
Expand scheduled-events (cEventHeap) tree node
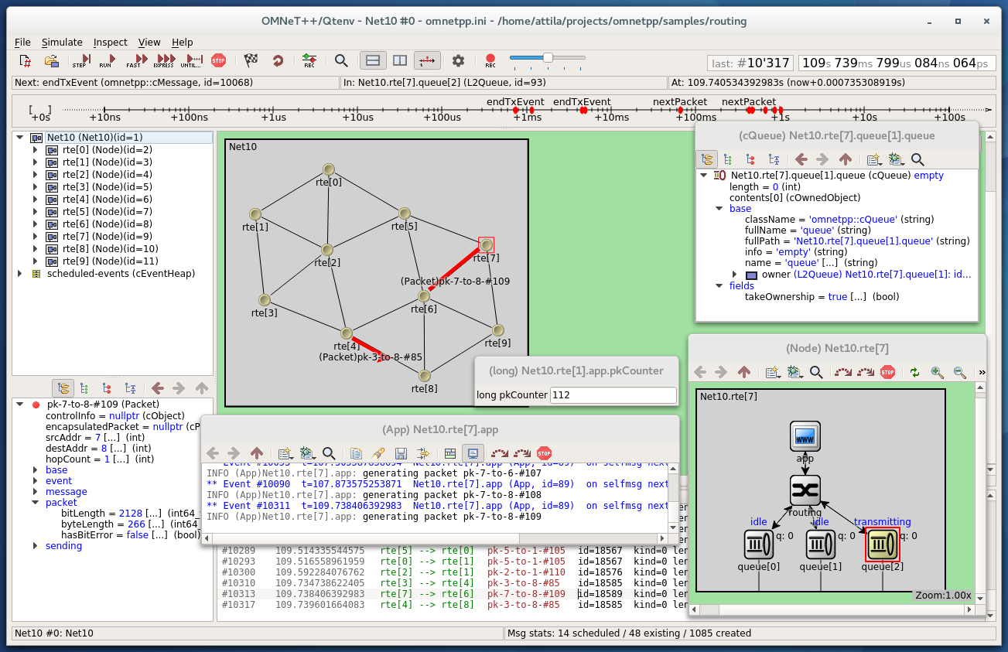(20, 274)
